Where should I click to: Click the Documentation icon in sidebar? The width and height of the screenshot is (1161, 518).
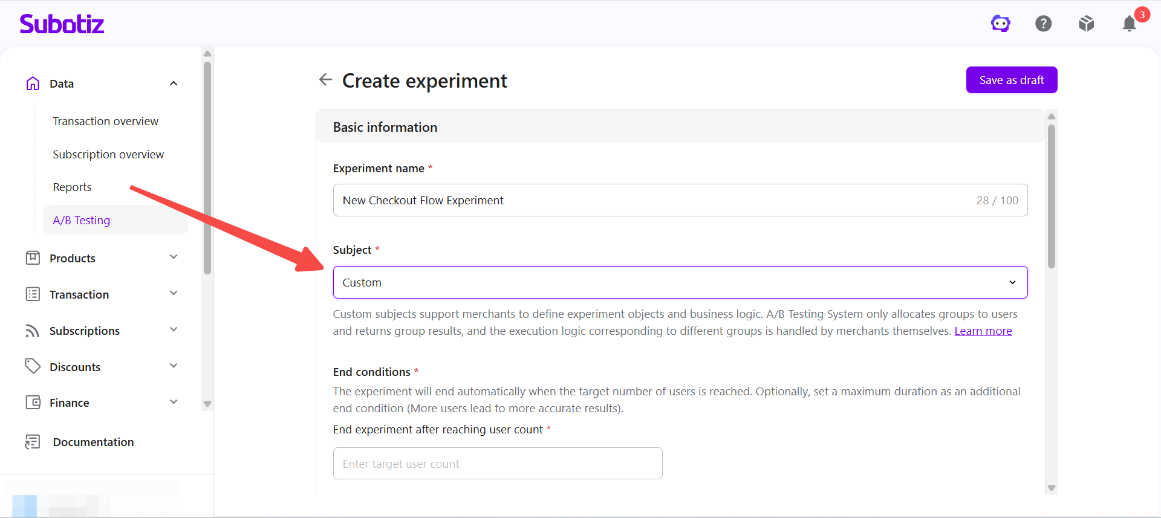(33, 442)
